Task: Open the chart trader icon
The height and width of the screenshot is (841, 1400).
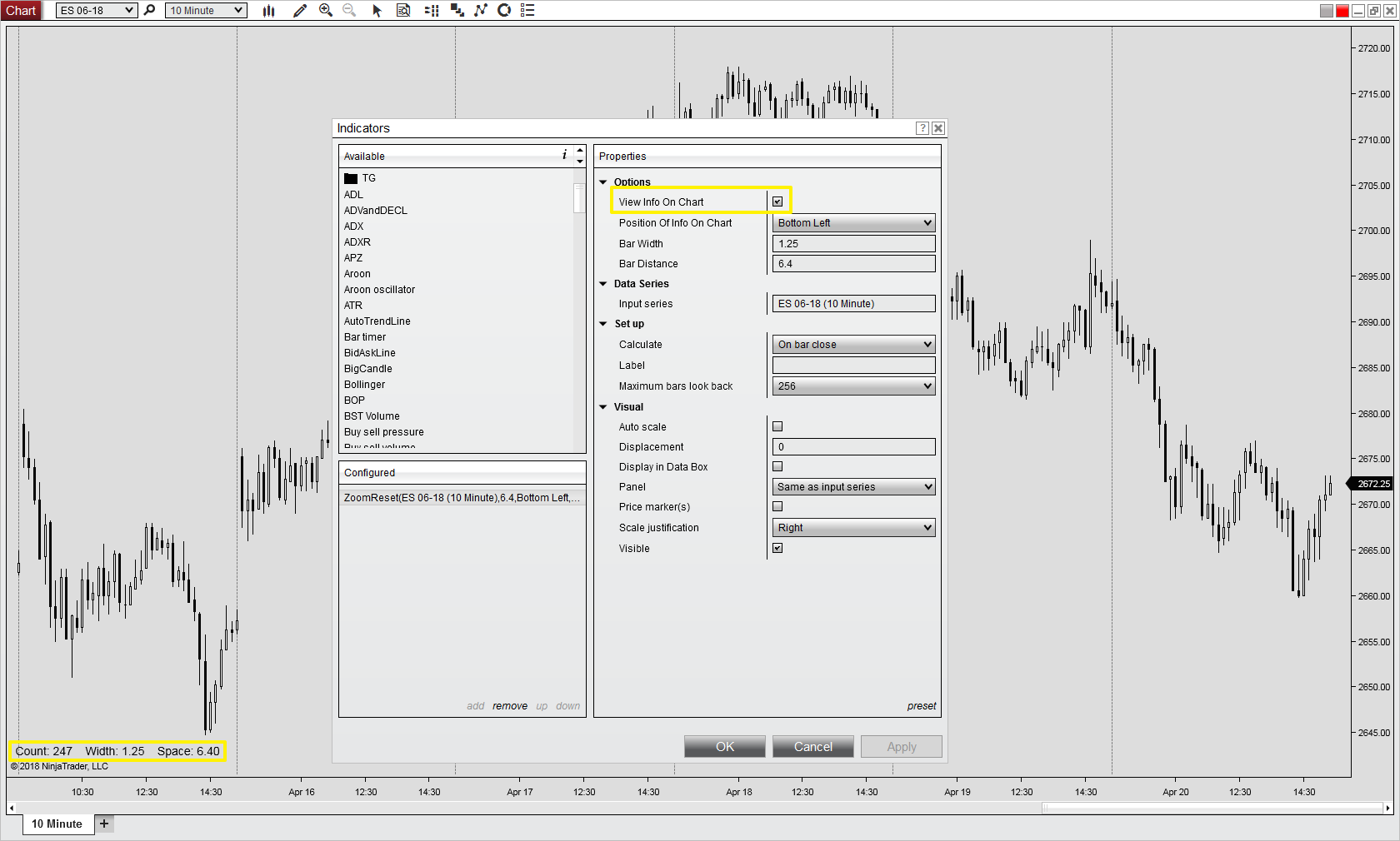Action: tap(457, 11)
